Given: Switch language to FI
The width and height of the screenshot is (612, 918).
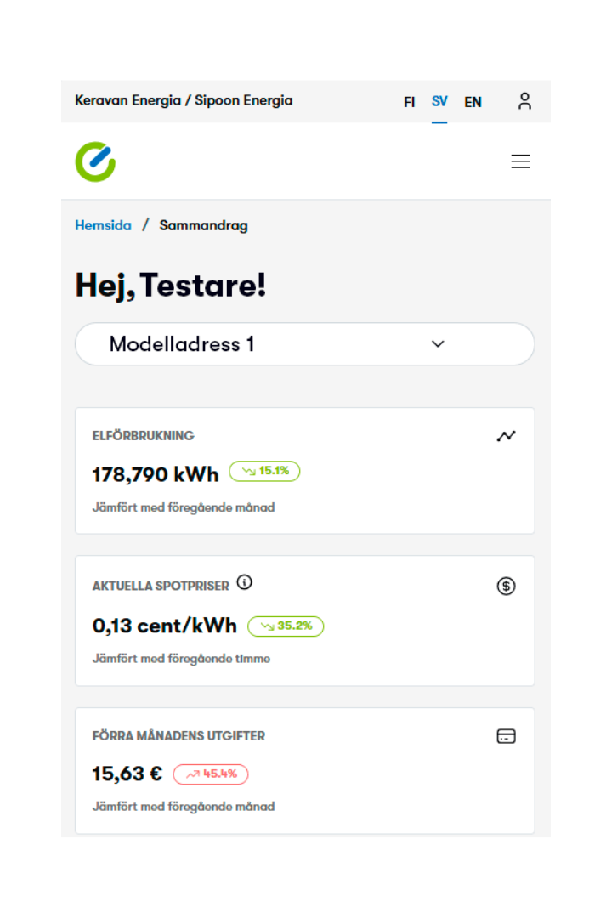Looking at the screenshot, I should 409,102.
